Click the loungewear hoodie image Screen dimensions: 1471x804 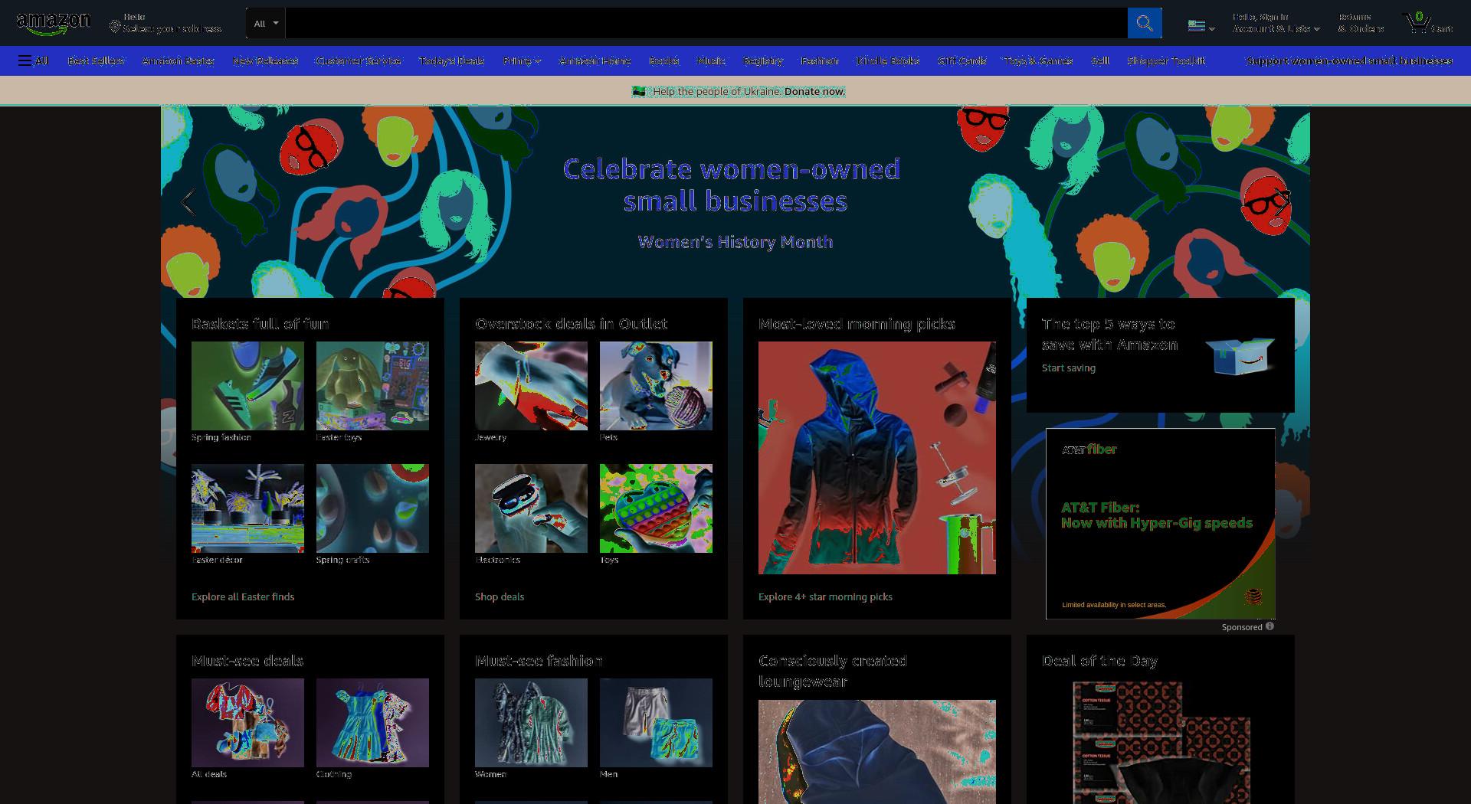877,752
